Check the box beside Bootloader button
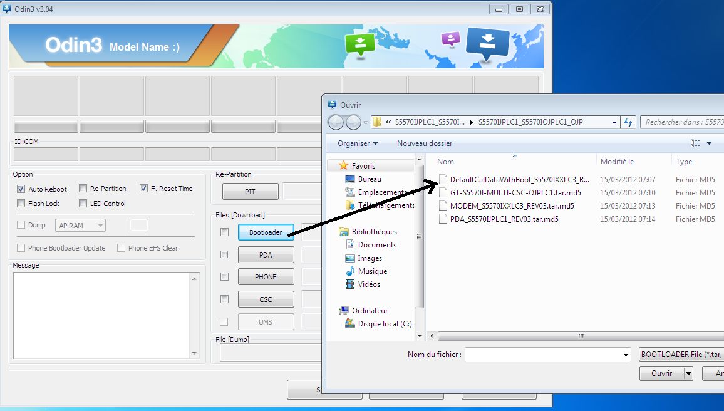The height and width of the screenshot is (411, 724). pos(224,232)
